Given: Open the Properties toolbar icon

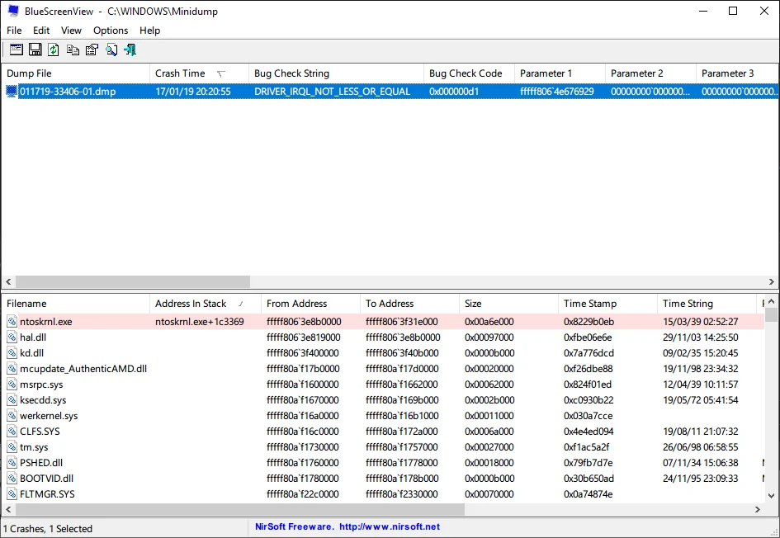Looking at the screenshot, I should 92,50.
